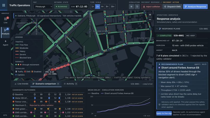This screenshot has width=210, height=118.
Task: Pause the simulation
Action: click(131, 7)
